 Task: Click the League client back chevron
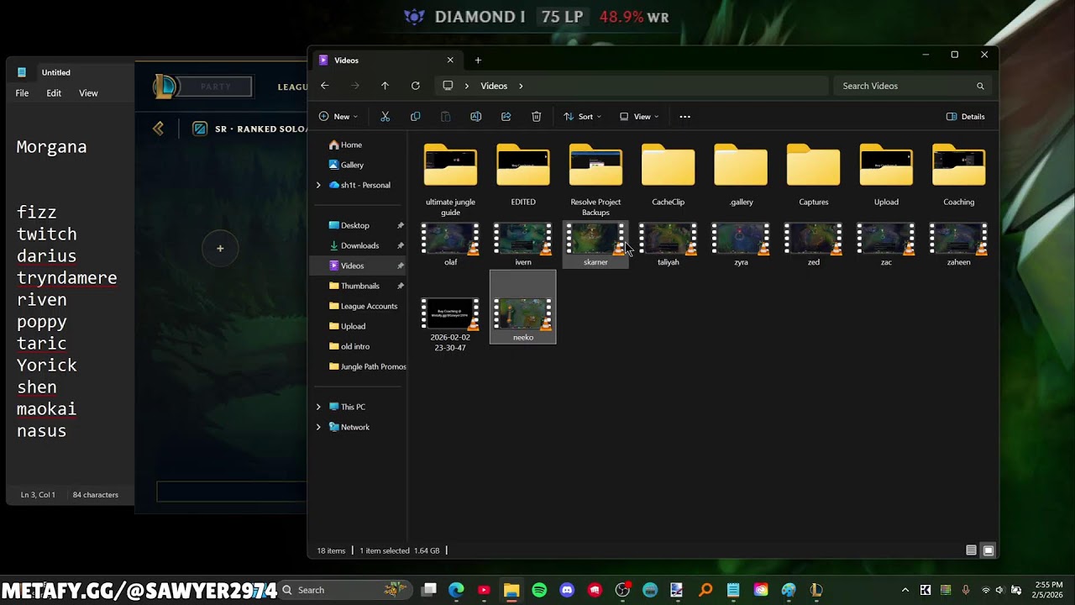point(158,129)
